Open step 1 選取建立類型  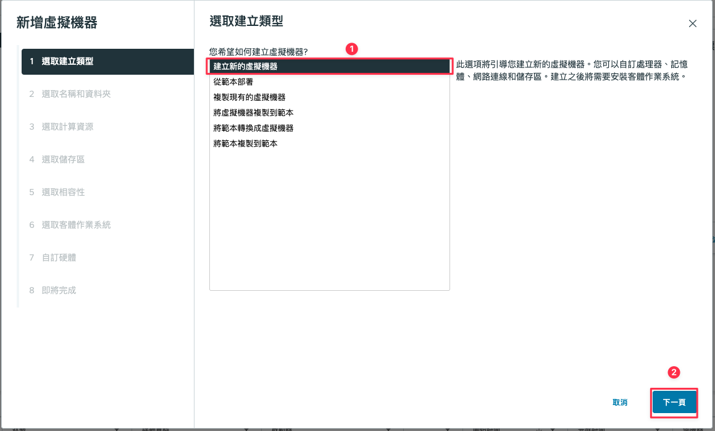(x=107, y=62)
